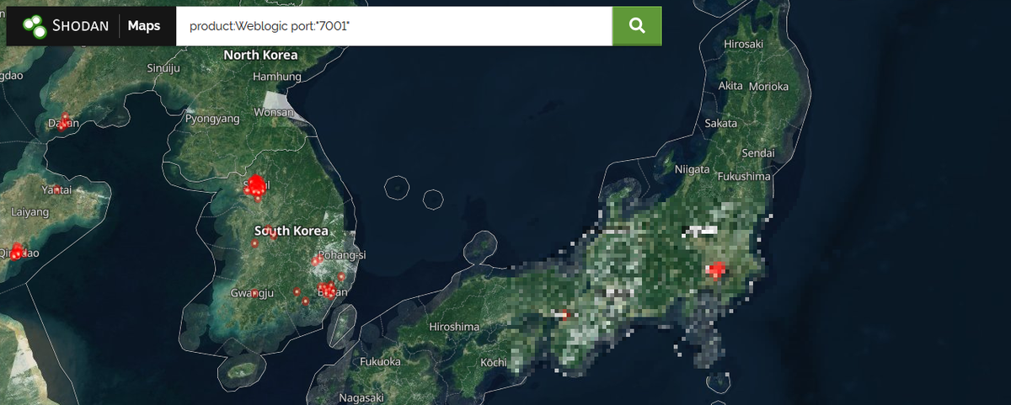Select the red marker near Osaka
This screenshot has width=1011, height=405.
(564, 316)
